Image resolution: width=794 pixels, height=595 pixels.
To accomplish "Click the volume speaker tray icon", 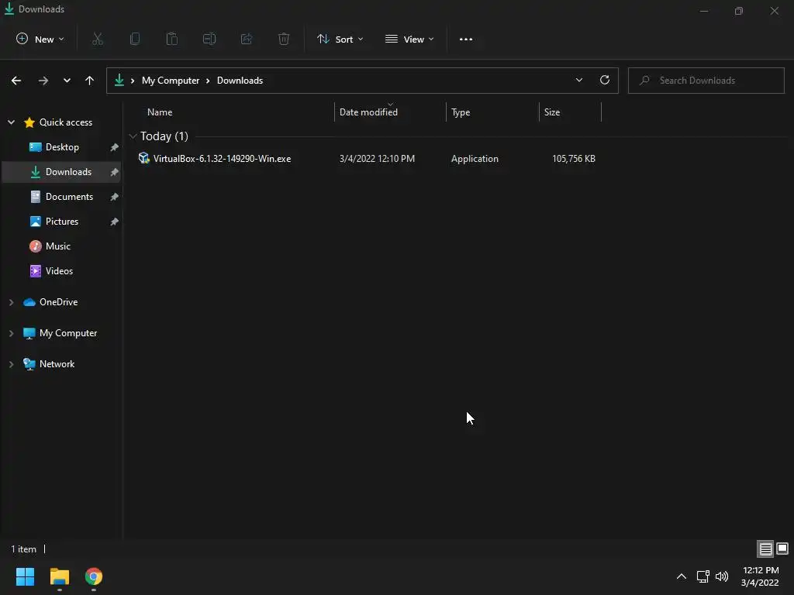I will [722, 576].
